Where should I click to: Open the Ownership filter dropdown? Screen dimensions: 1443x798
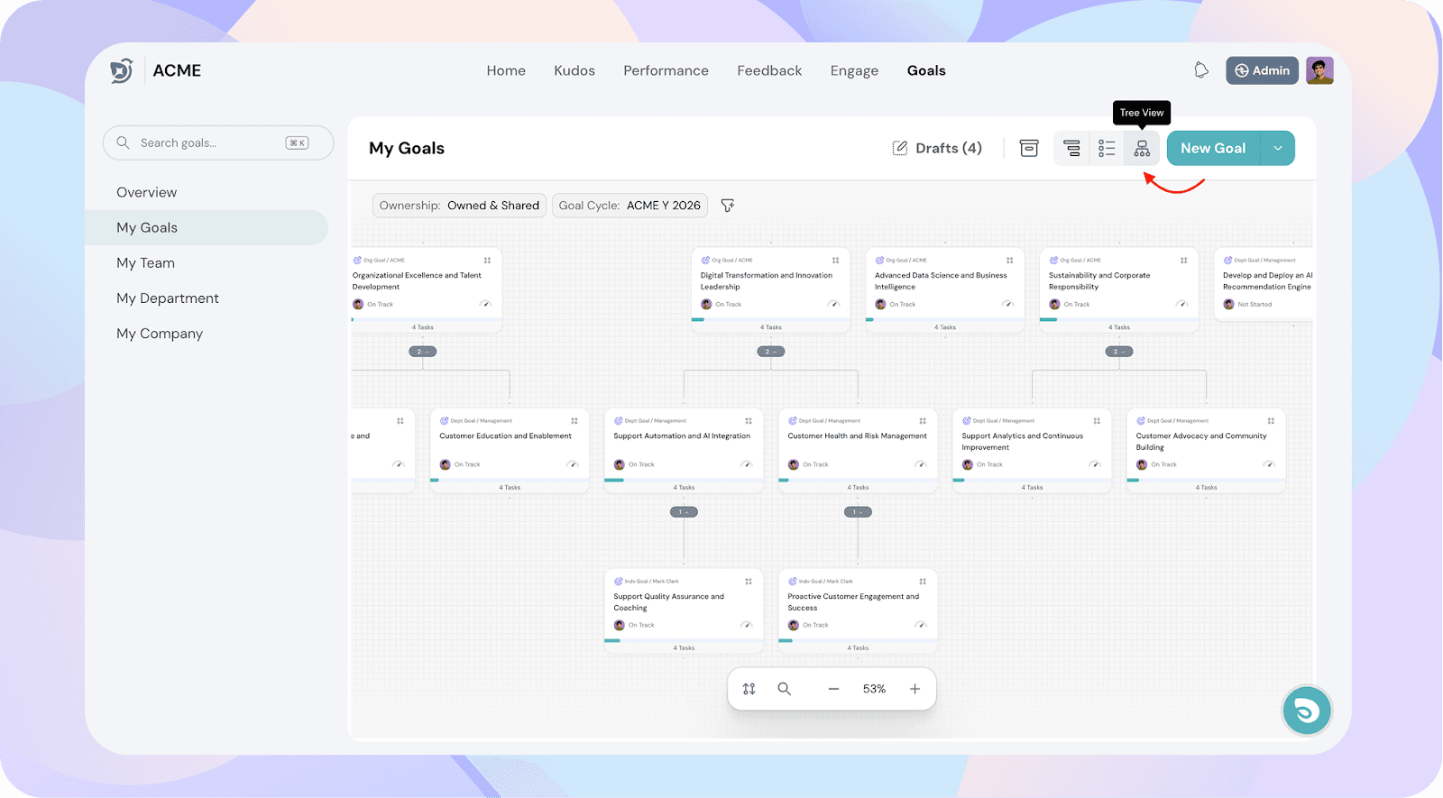pos(459,206)
